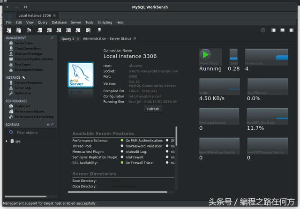Click the Key Efficiency graph showing 0.0%
The image size is (300, 209).
pyautogui.click(x=268, y=86)
